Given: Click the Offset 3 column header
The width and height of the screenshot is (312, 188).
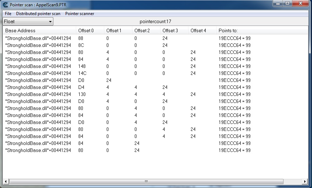Looking at the screenshot, I should 170,31.
